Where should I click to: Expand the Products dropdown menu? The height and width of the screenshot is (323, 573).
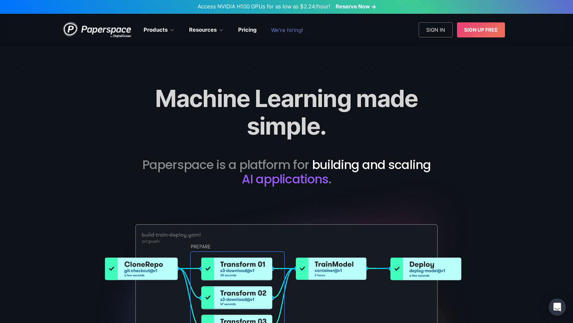(159, 30)
